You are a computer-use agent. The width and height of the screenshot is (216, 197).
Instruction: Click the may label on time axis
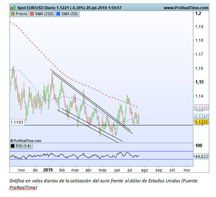point(103,170)
